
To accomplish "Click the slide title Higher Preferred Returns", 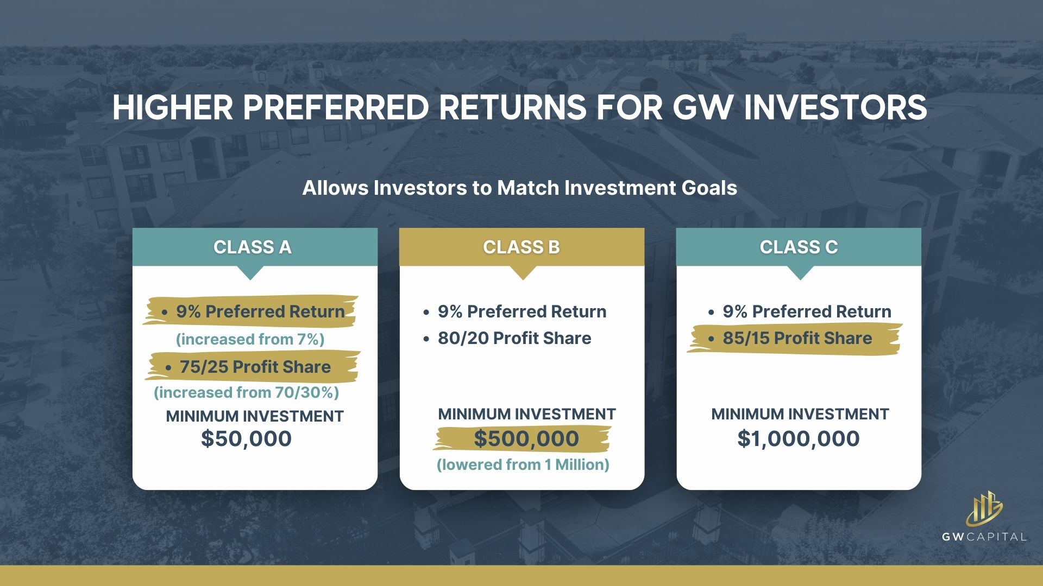I will click(x=519, y=107).
